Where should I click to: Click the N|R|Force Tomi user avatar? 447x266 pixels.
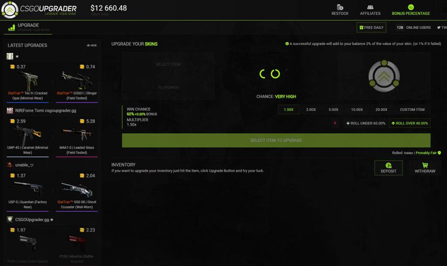pos(10,111)
